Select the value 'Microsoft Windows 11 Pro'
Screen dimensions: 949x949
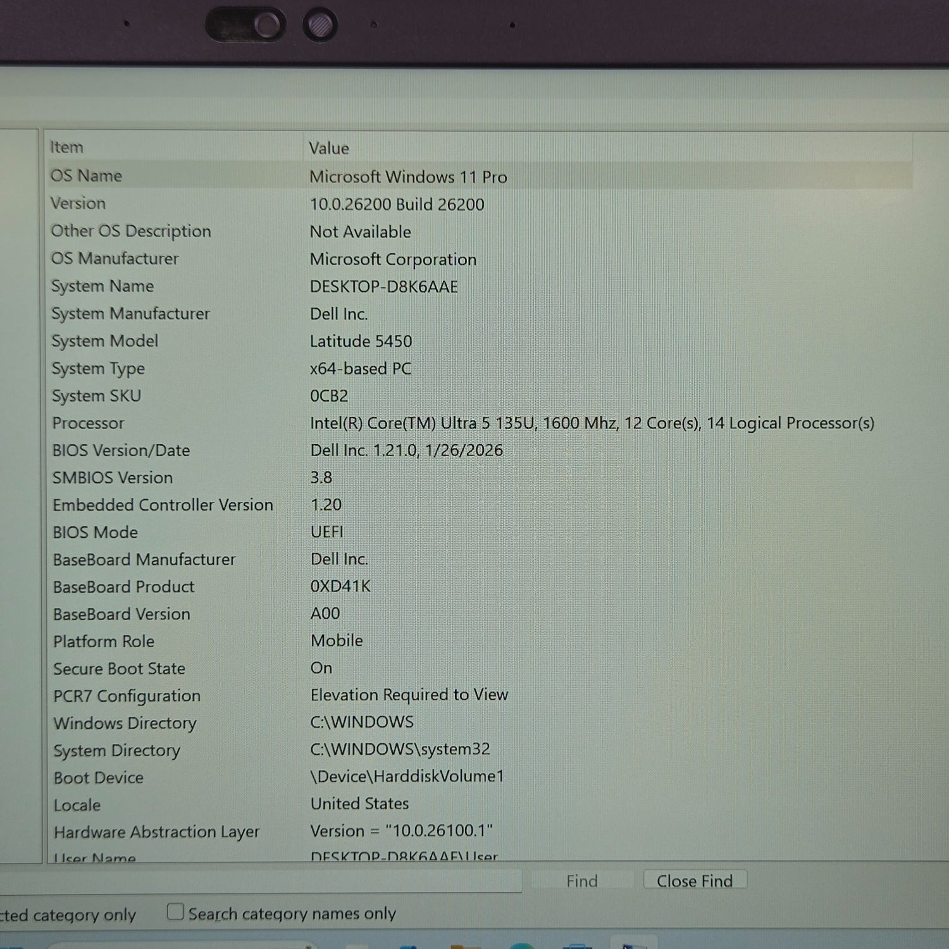click(408, 177)
